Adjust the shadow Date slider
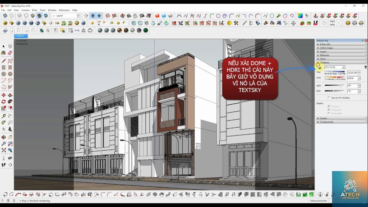This screenshot has height=207, width=368. pyautogui.click(x=335, y=78)
